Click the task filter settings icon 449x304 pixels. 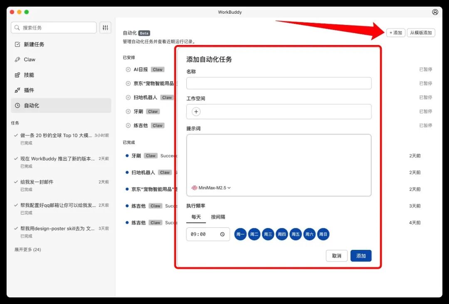pyautogui.click(x=105, y=27)
